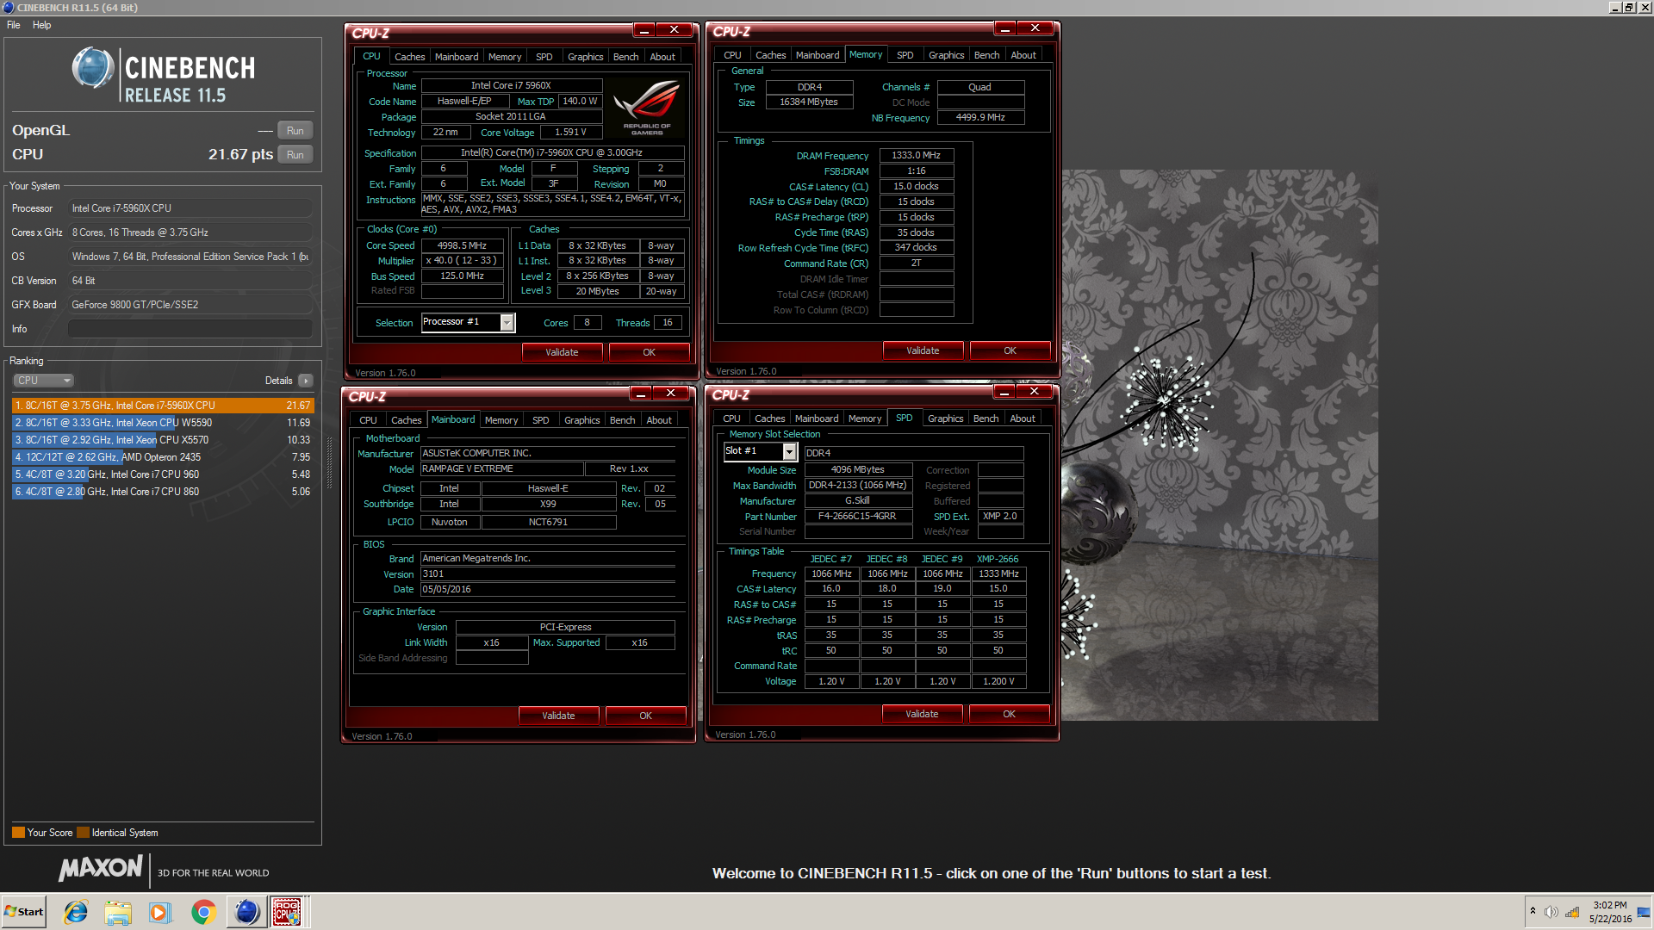The height and width of the screenshot is (930, 1654).
Task: Open Mainboard tab in bottom-right SPD window
Action: (816, 418)
